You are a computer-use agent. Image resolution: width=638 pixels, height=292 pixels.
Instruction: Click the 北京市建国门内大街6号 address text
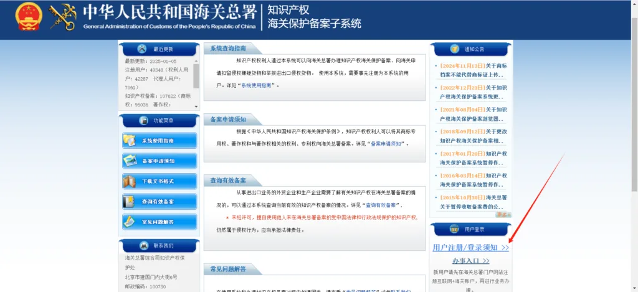coord(151,277)
